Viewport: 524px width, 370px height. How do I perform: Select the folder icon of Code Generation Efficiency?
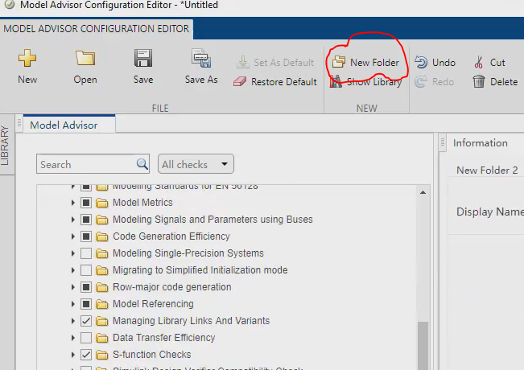tap(102, 236)
